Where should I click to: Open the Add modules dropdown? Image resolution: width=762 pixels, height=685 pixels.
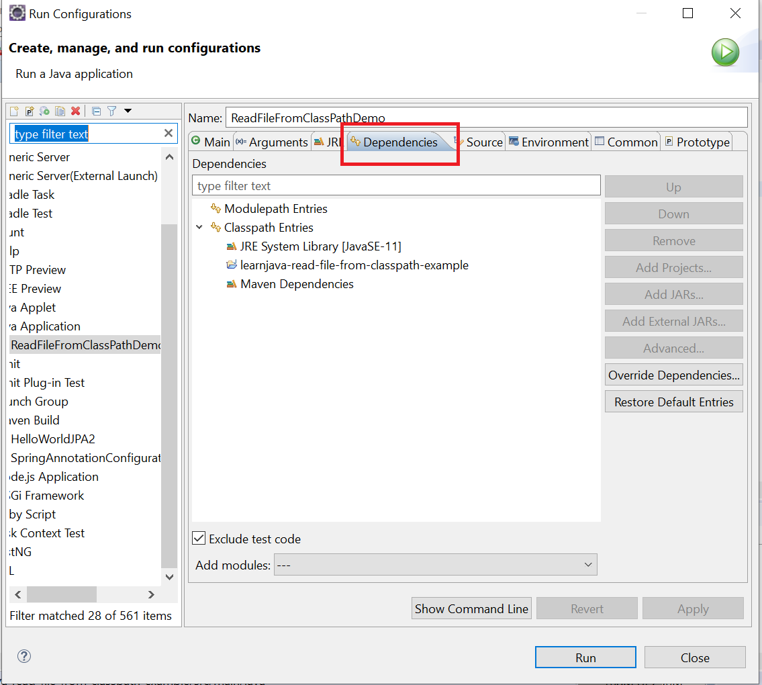tap(435, 565)
